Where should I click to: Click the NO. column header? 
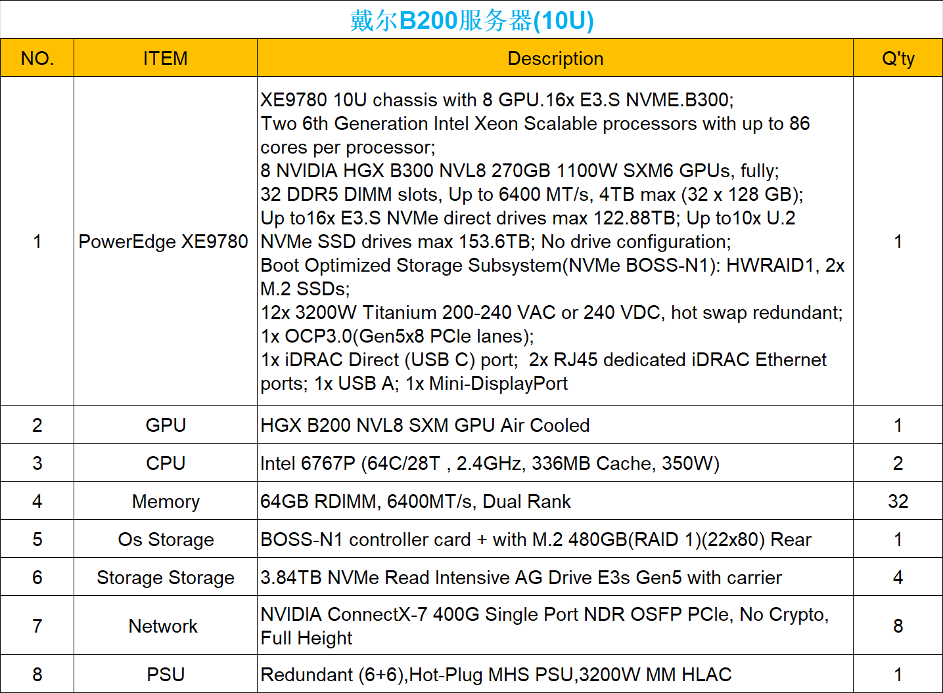point(37,58)
